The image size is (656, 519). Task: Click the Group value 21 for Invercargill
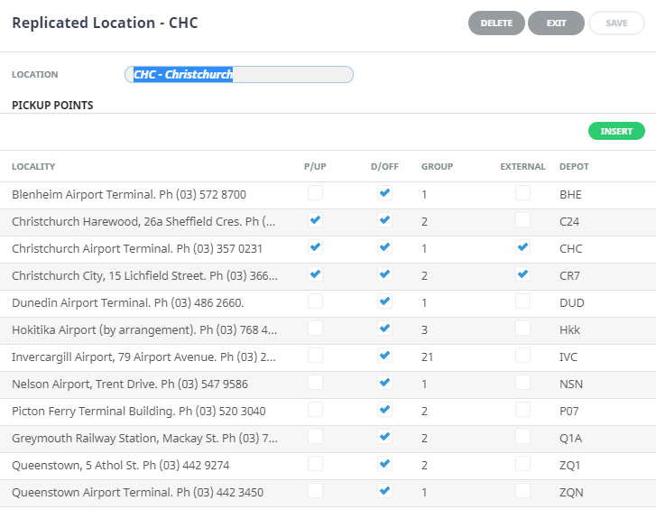pos(428,357)
